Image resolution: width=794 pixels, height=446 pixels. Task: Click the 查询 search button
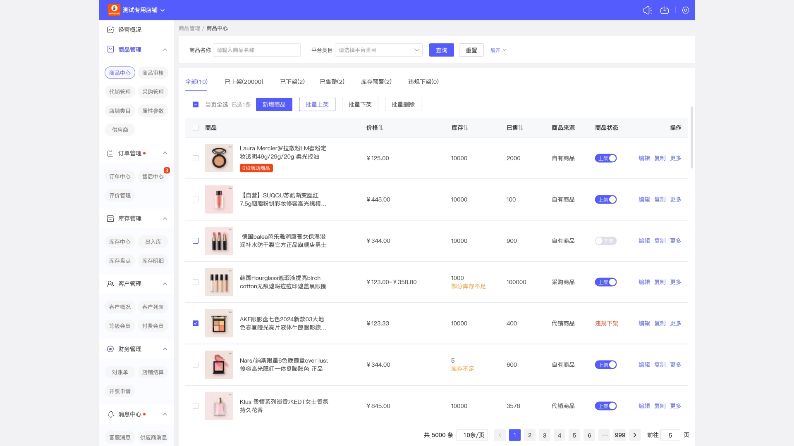click(x=441, y=50)
